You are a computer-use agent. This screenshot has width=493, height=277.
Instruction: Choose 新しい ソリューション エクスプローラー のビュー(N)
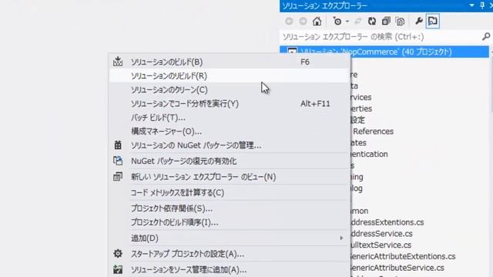(230, 177)
